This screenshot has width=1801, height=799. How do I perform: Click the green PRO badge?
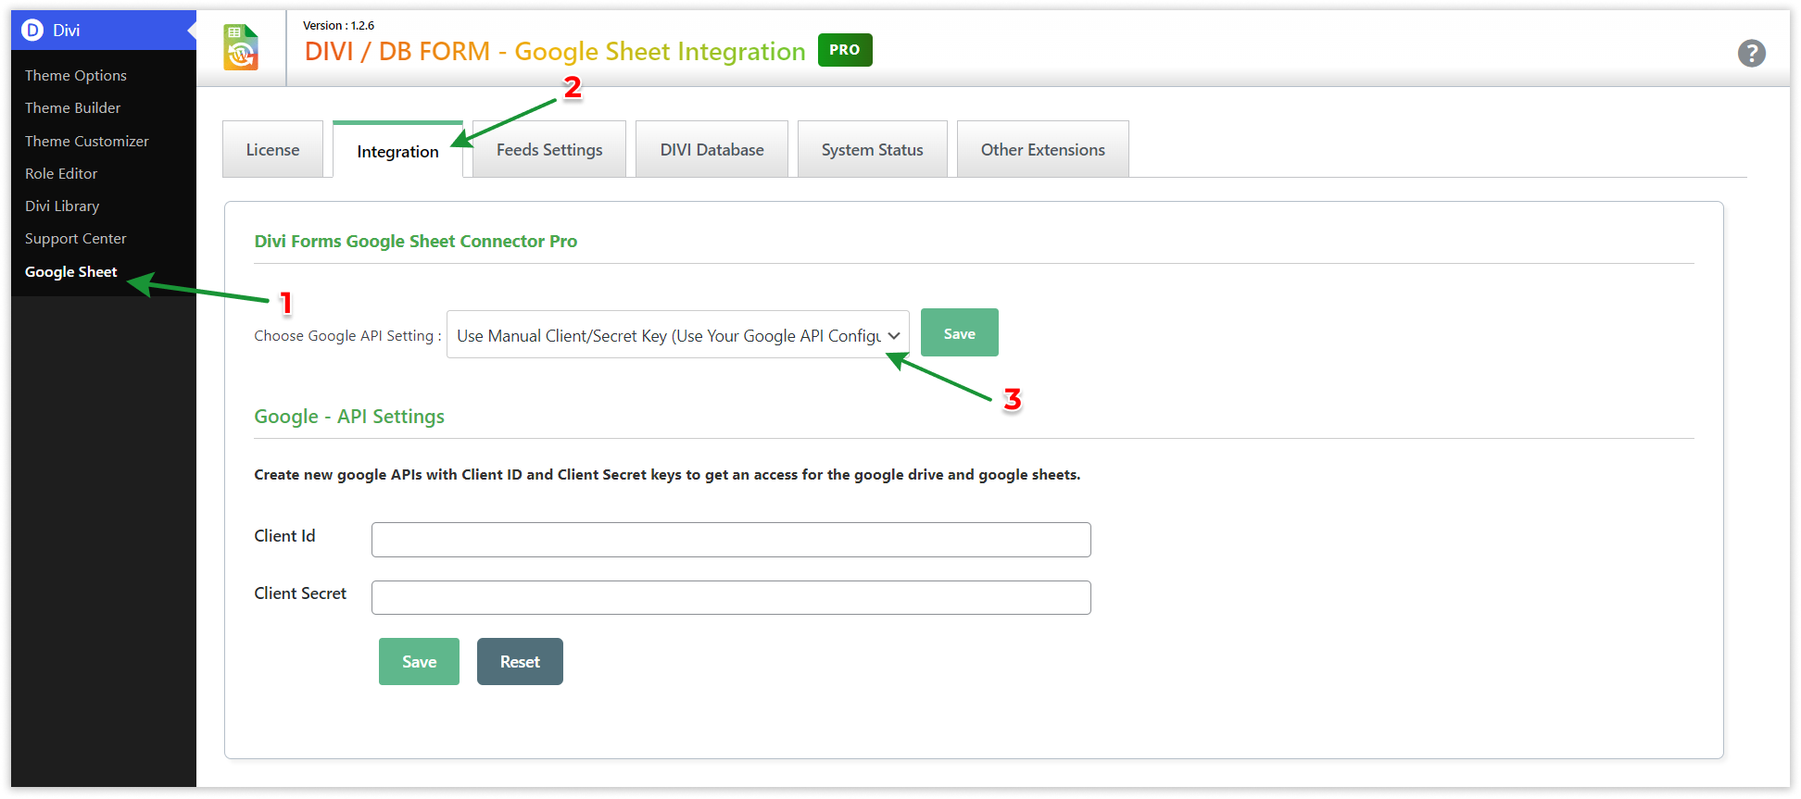tap(844, 50)
